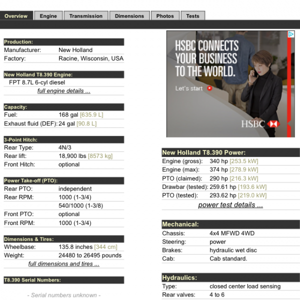Click the '3-Point Hitch:' section header
Screen dimensions: 300x300
point(64,140)
